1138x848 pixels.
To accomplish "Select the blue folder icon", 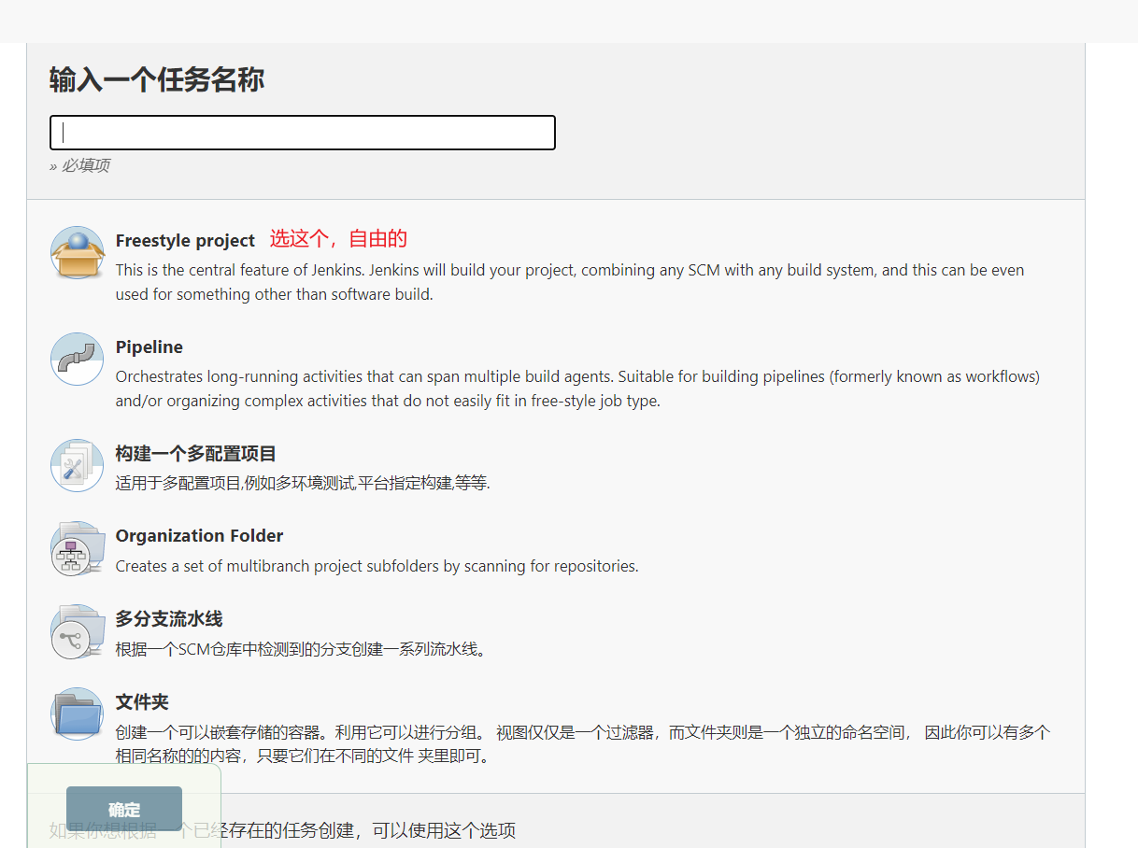I will click(77, 714).
